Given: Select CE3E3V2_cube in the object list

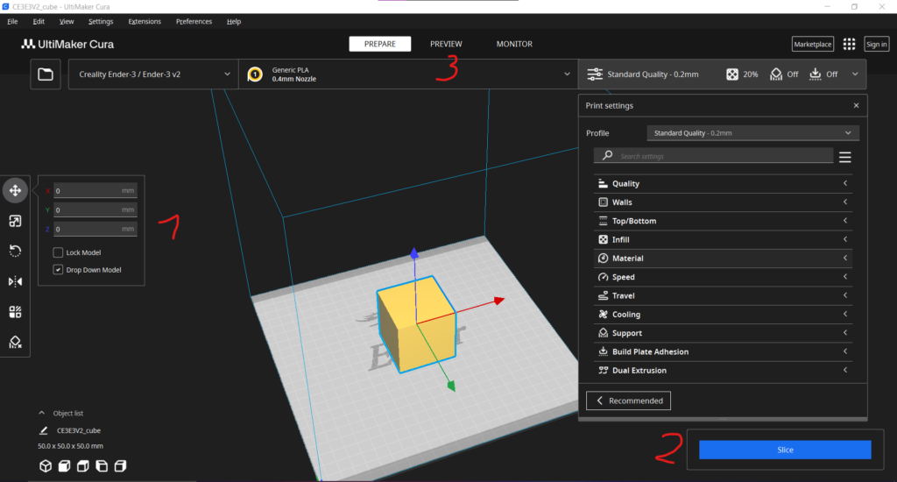Looking at the screenshot, I should click(x=78, y=430).
